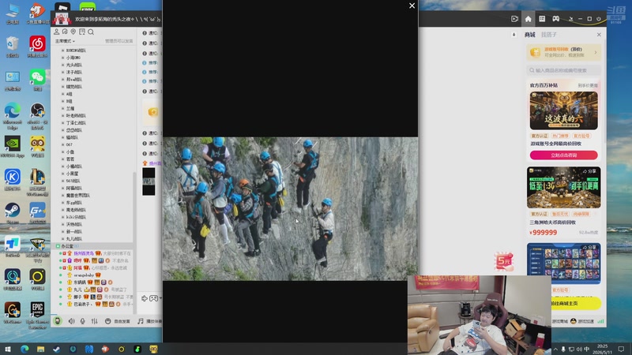Screen dimensions: 632x355
Task: Click the shop search input field
Action: 563,70
